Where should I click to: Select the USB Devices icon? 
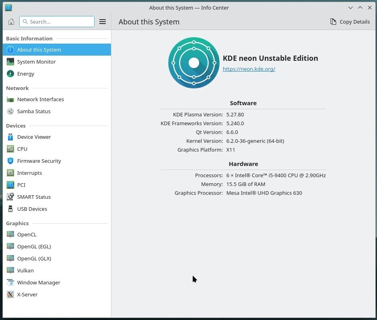coord(10,209)
